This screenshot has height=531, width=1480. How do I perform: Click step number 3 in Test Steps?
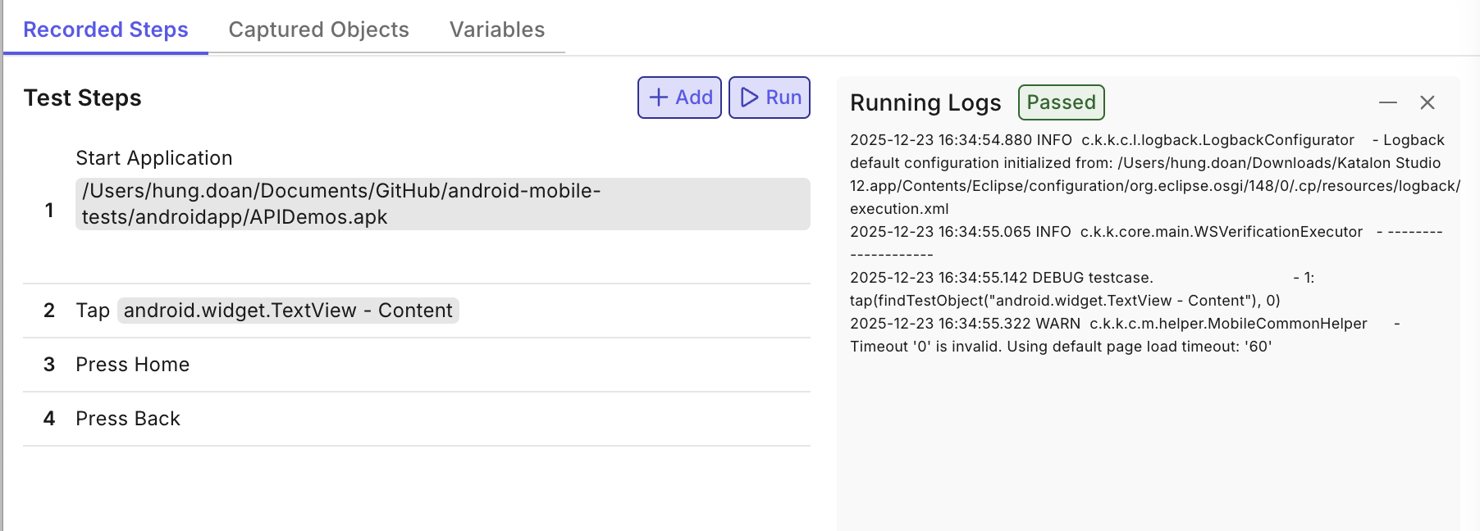pyautogui.click(x=49, y=365)
